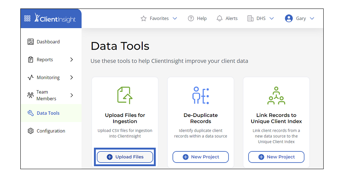Click the Help question mark icon
The height and width of the screenshot is (181, 344).
click(x=191, y=19)
